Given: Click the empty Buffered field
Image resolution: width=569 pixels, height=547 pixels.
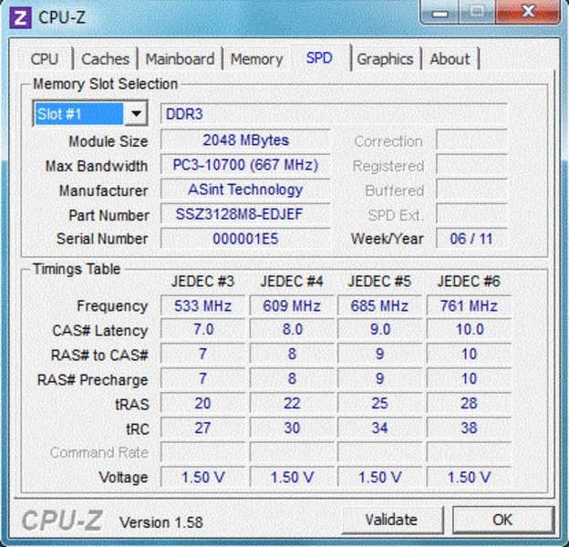Looking at the screenshot, I should [x=471, y=190].
